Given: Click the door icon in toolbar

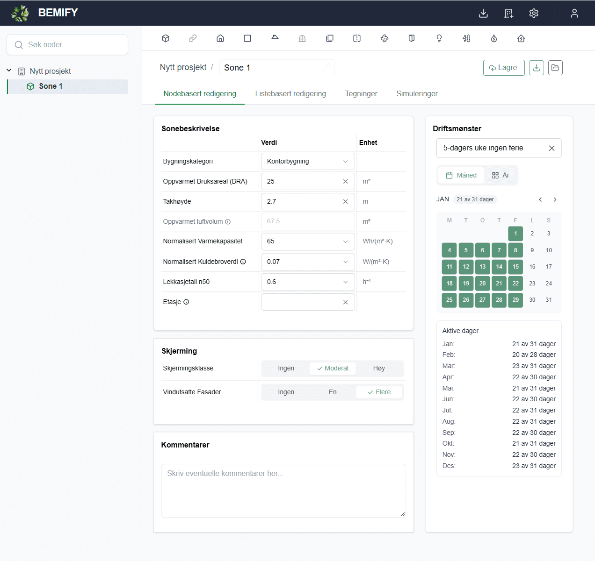Looking at the screenshot, I should pyautogui.click(x=412, y=38).
